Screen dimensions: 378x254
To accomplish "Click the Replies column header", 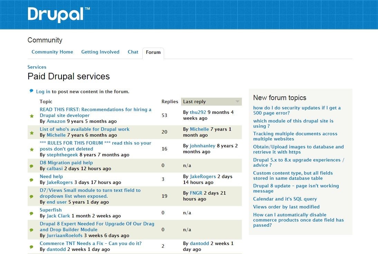I will tap(170, 101).
